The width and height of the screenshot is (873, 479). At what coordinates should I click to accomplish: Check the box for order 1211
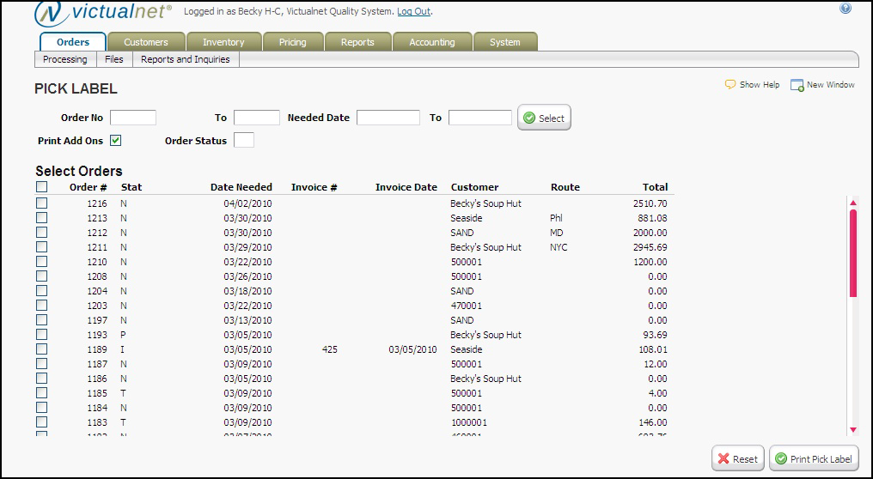42,247
